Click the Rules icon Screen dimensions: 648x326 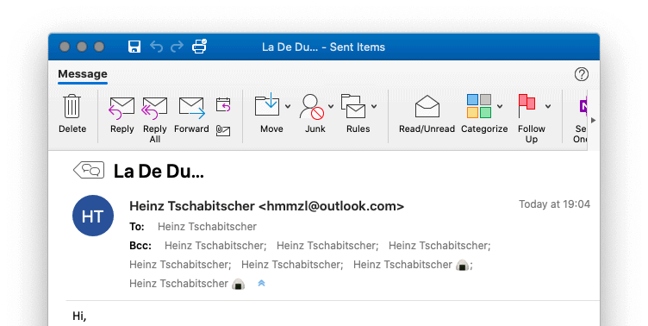tap(353, 106)
